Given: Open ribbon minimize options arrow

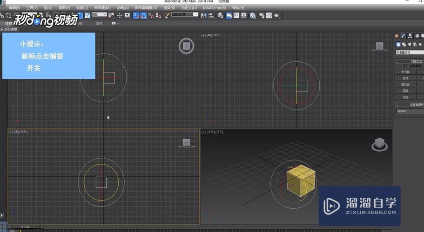Looking at the screenshot, I should pos(118,24).
